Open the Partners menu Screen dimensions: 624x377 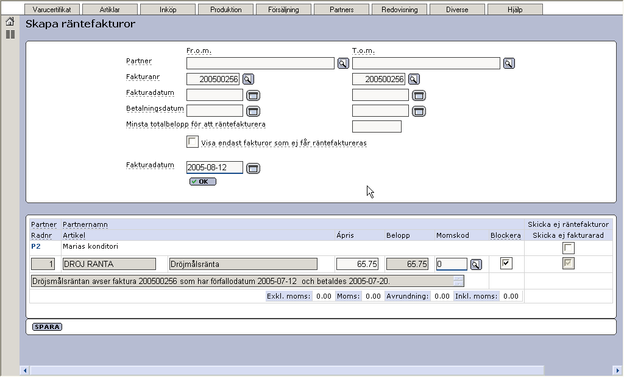(x=341, y=10)
